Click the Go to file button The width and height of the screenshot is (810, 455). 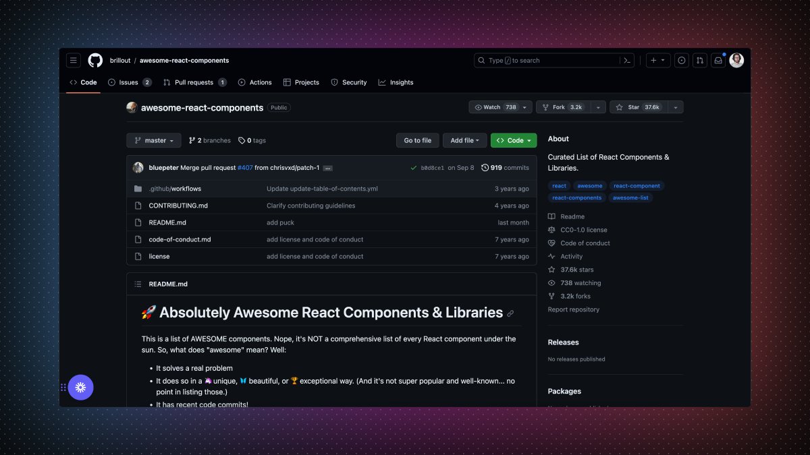point(417,140)
